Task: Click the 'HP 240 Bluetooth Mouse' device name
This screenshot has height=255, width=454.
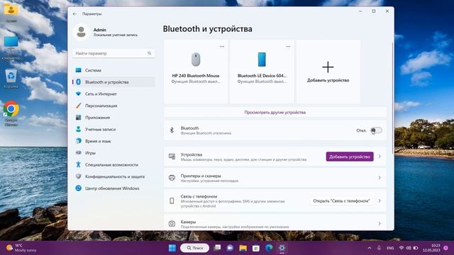Action: pos(196,76)
